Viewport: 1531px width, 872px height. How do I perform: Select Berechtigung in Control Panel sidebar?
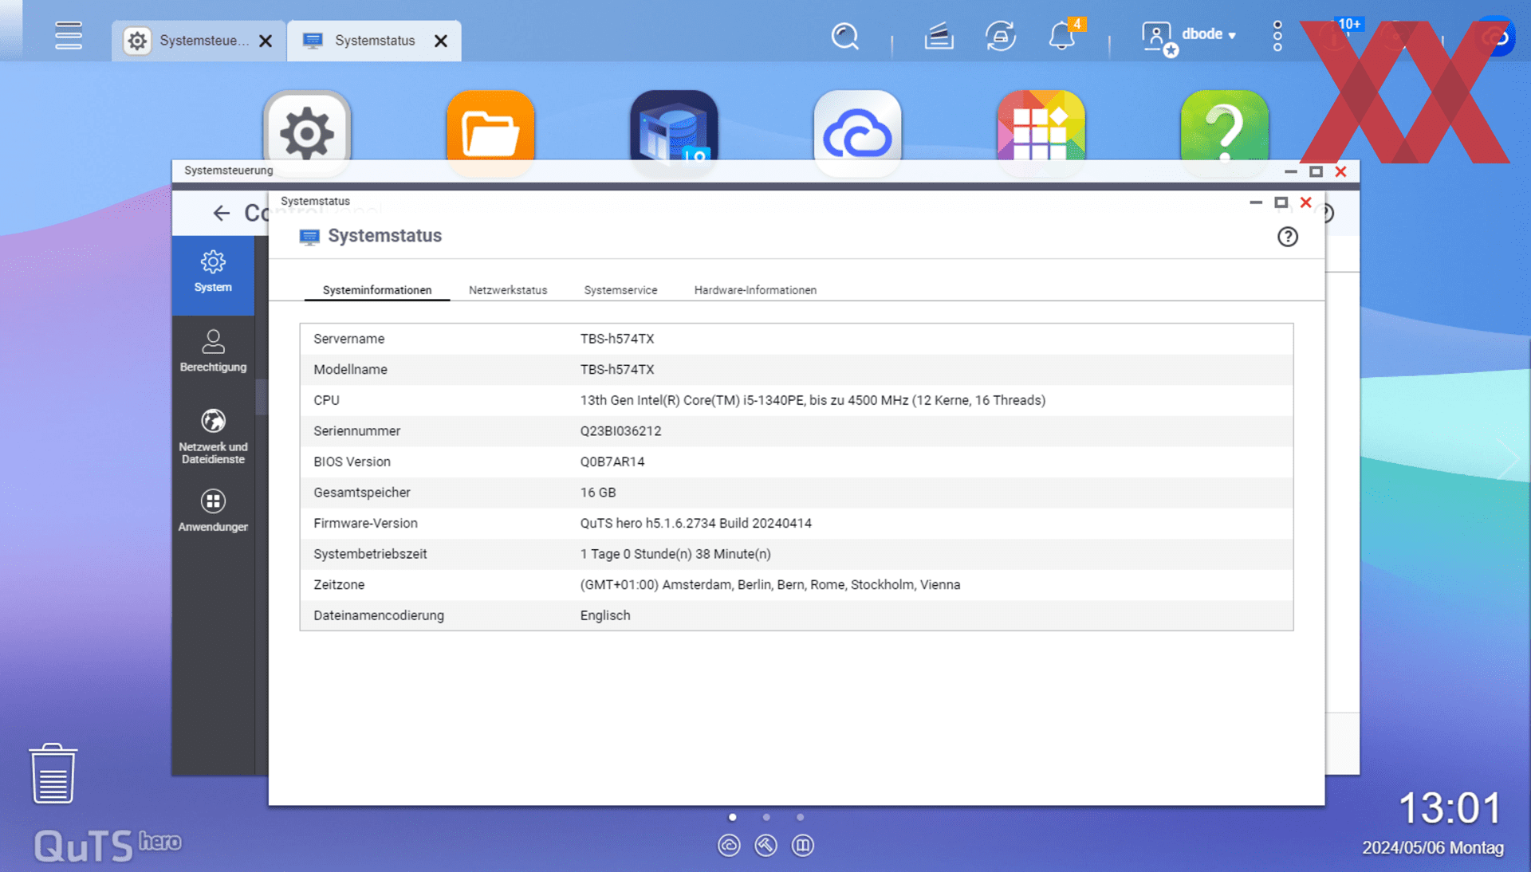point(213,352)
